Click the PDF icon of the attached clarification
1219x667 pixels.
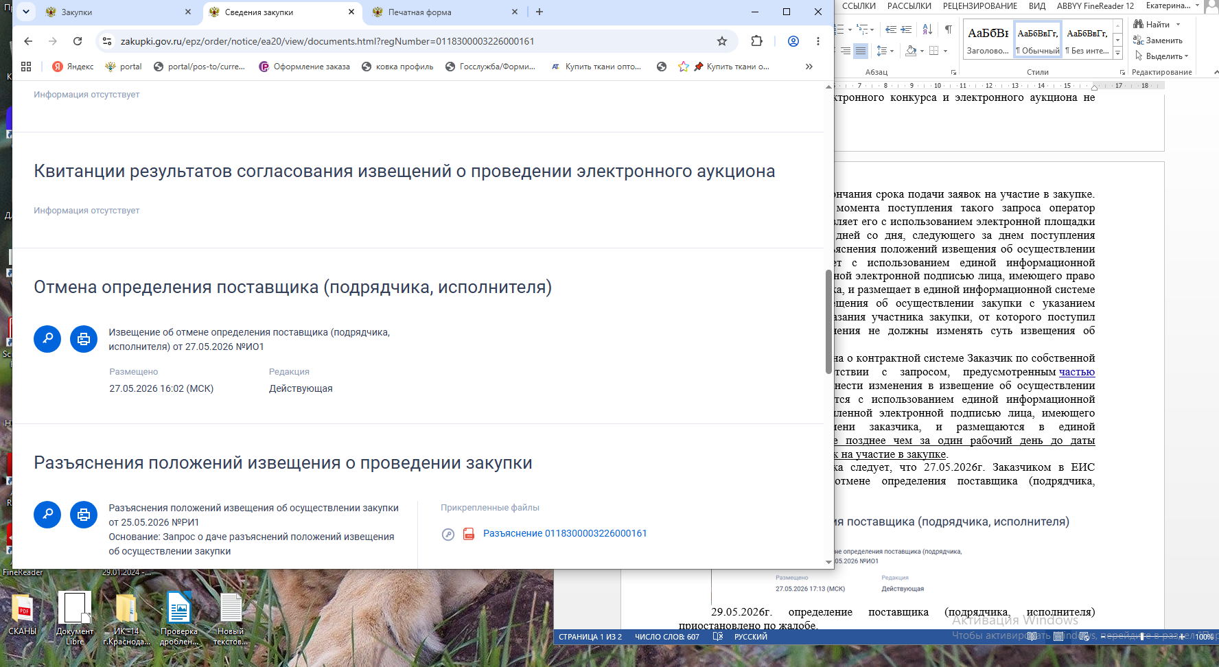469,534
